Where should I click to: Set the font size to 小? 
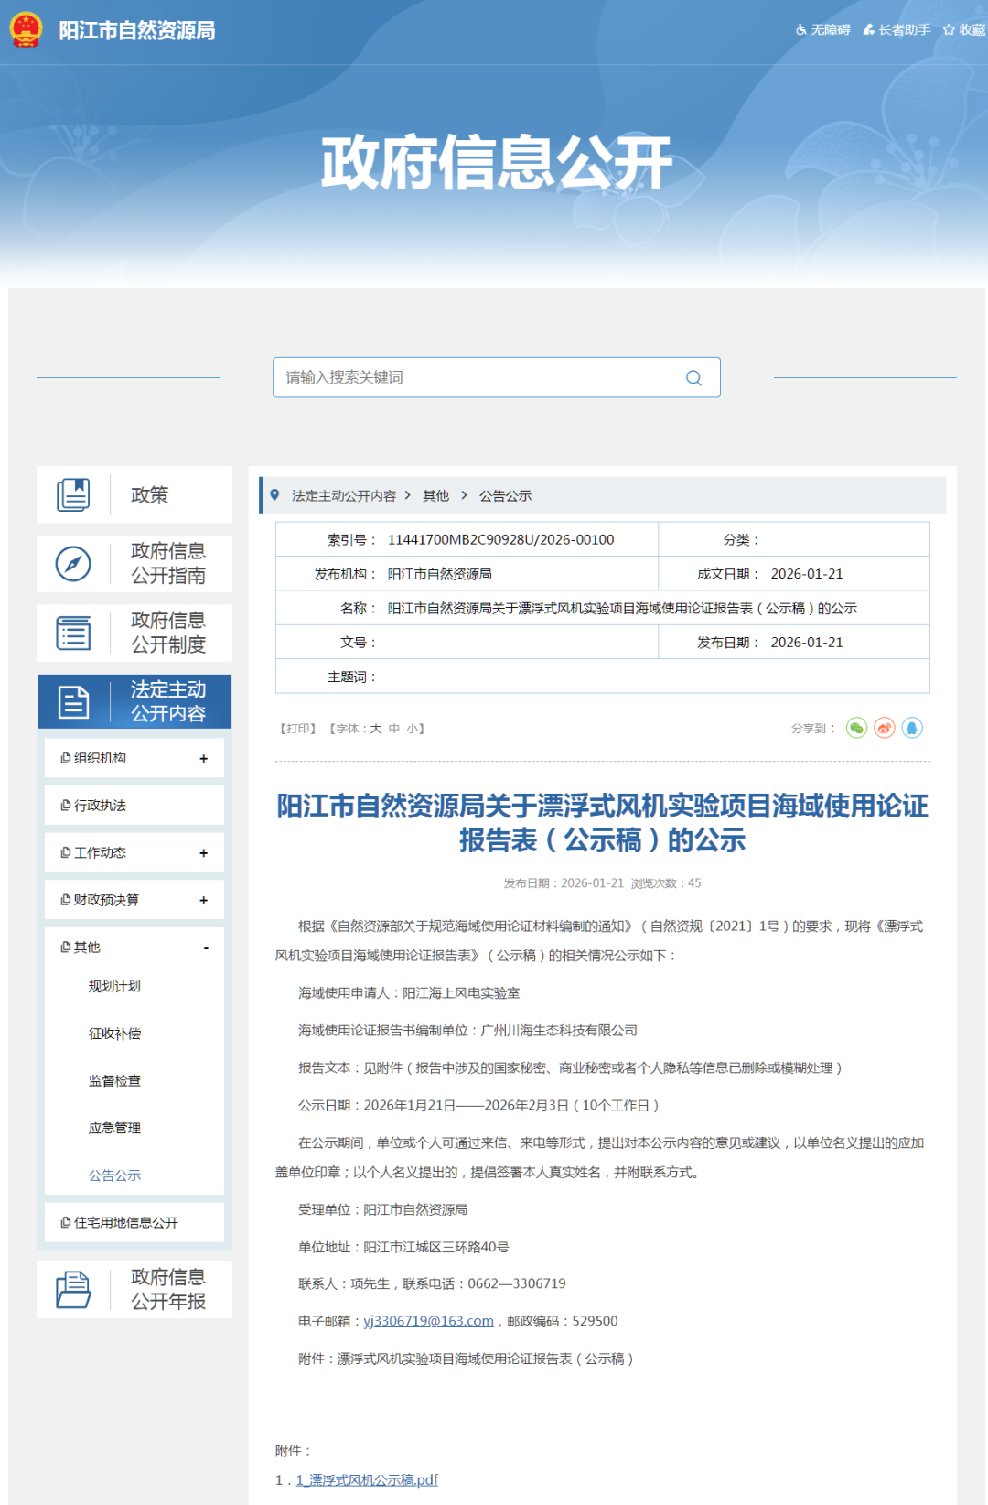412,729
